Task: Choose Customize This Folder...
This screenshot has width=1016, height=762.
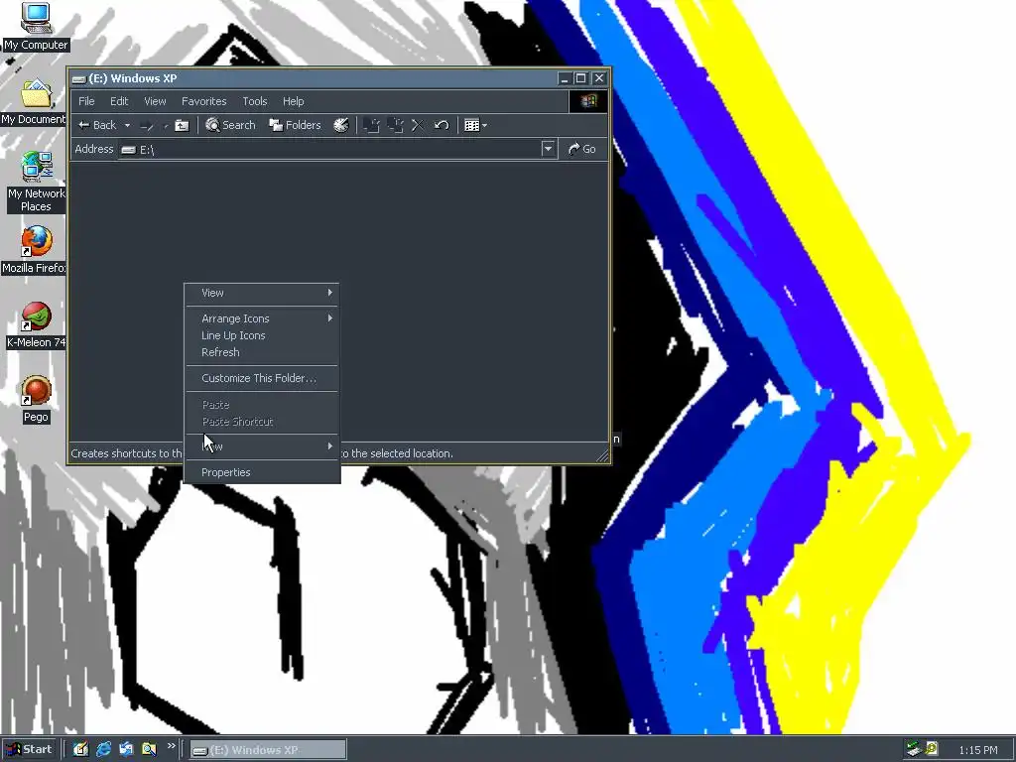Action: (x=262, y=378)
